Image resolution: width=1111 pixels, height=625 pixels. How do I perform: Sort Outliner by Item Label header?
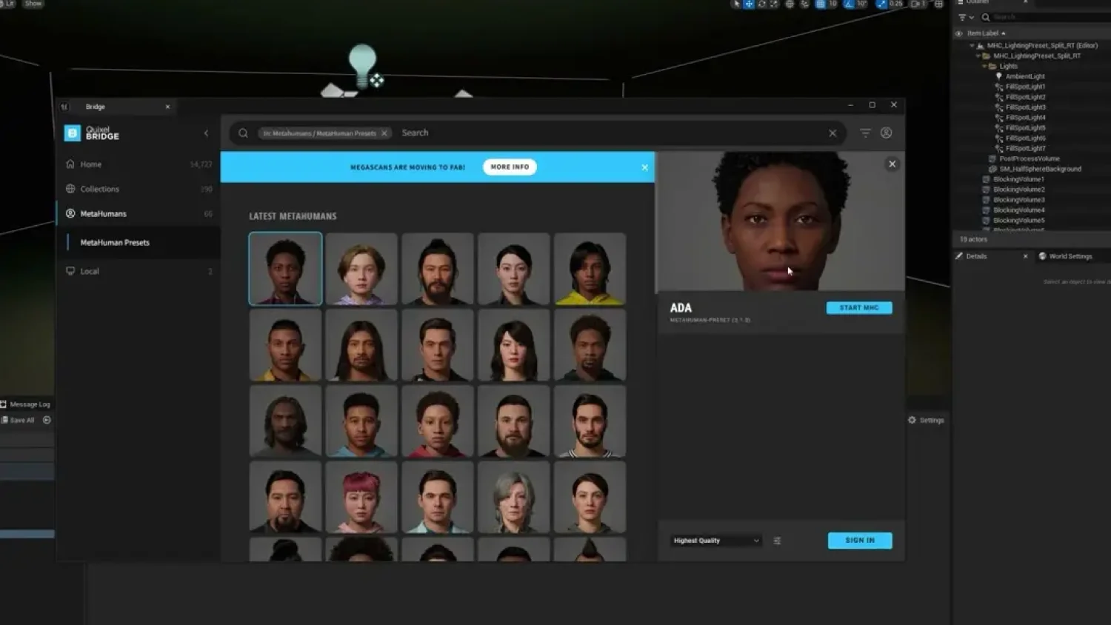(986, 33)
